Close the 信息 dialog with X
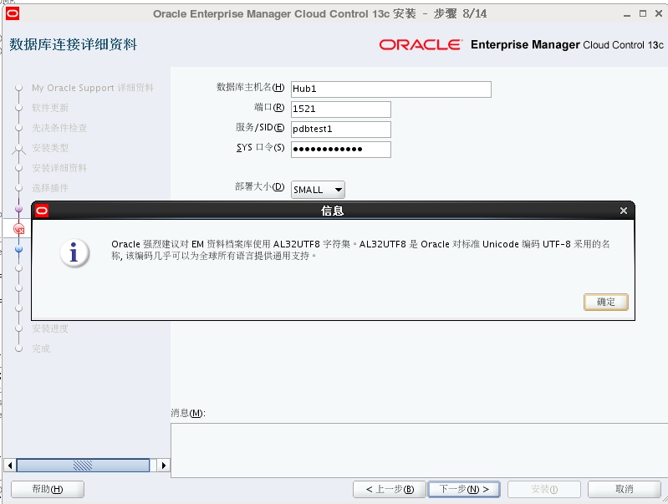Viewport: 668px width, 504px height. (x=623, y=211)
